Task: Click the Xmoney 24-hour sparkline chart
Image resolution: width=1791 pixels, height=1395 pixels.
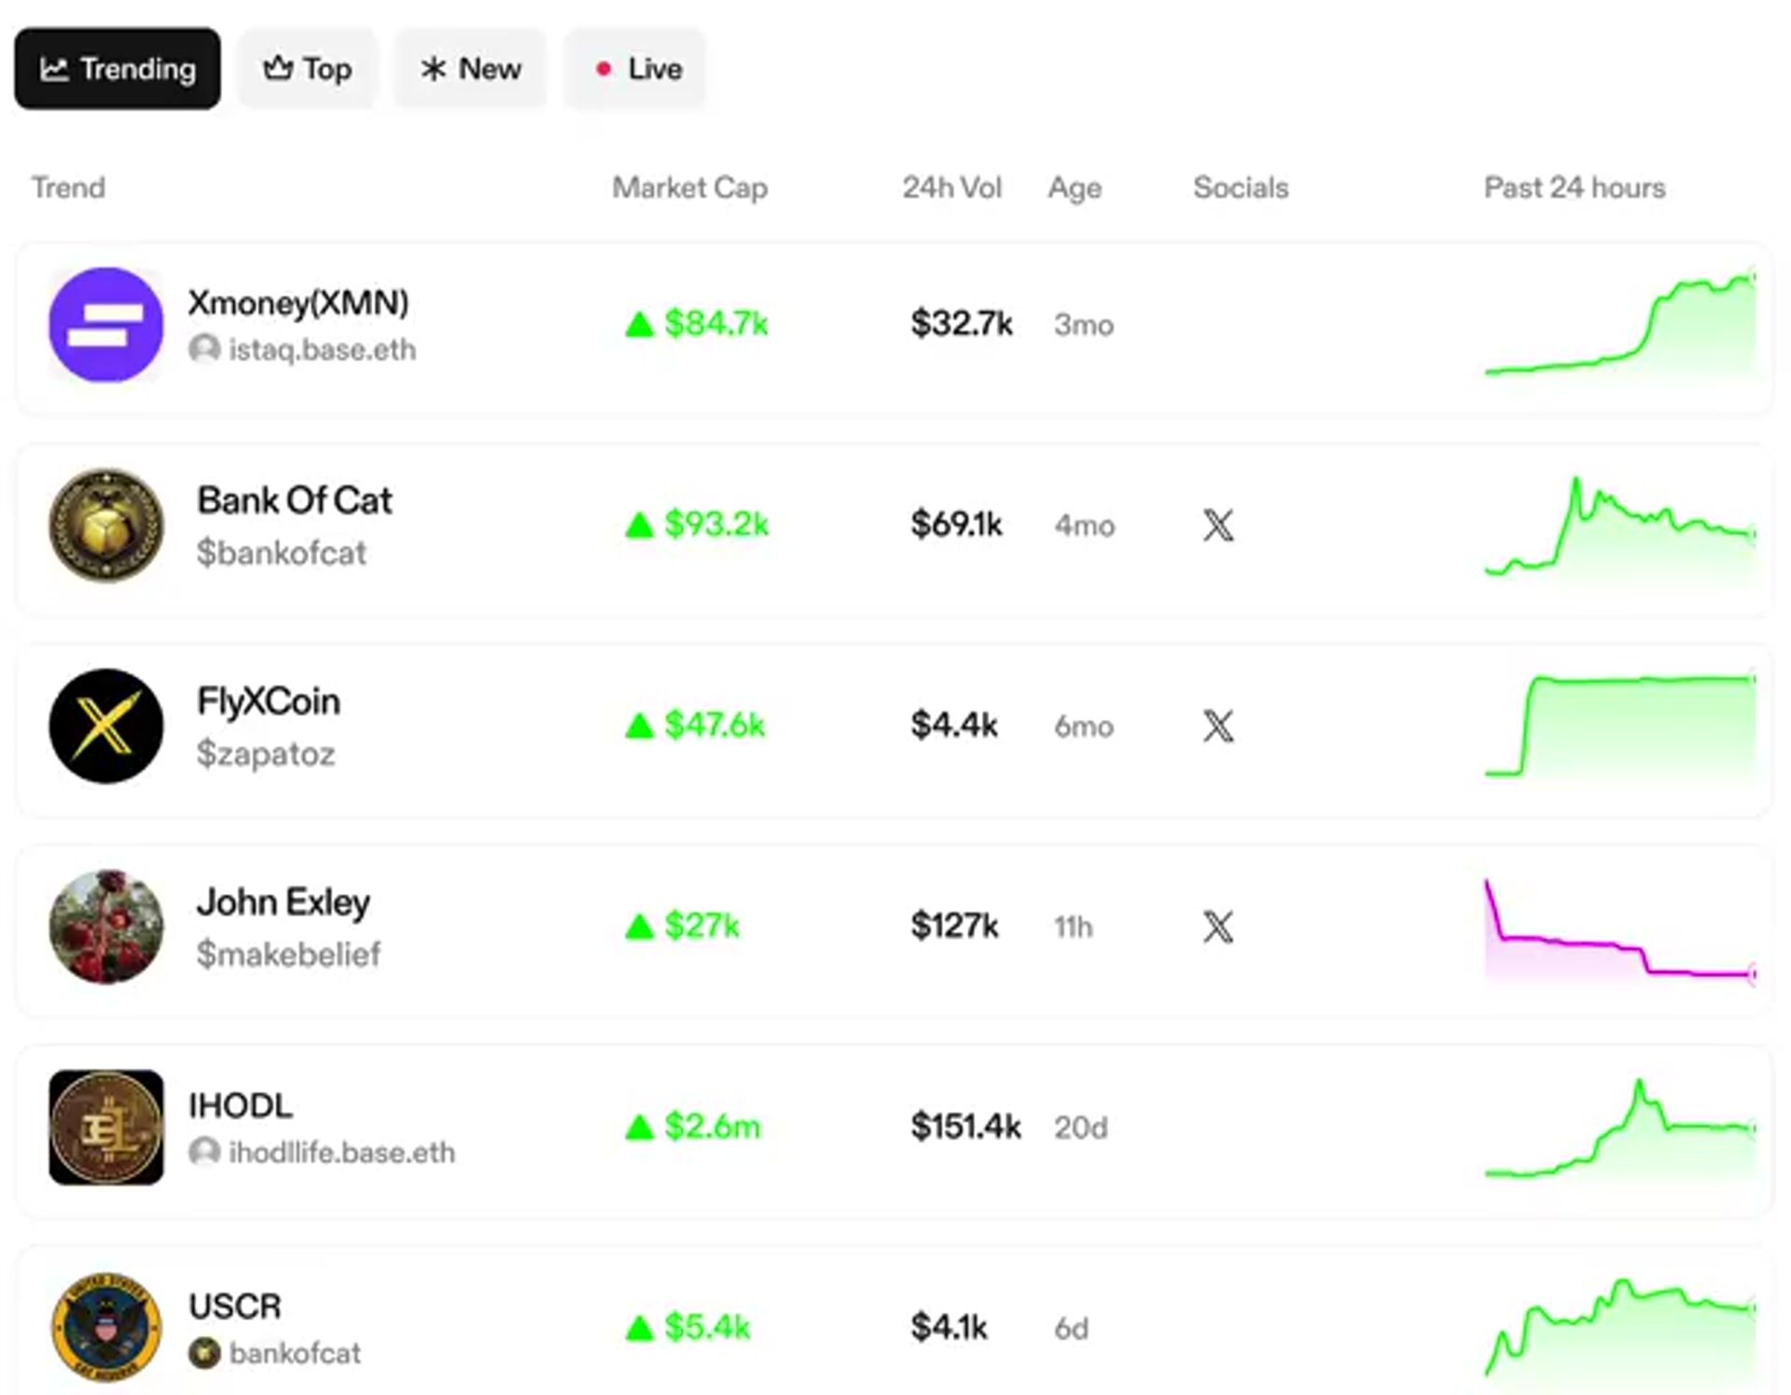Action: [x=1619, y=326]
